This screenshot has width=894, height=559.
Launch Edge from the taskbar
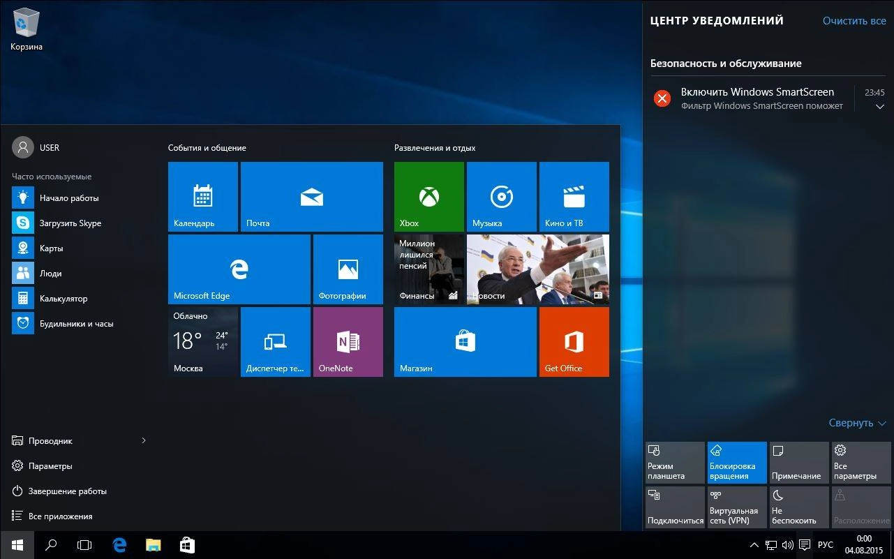119,545
